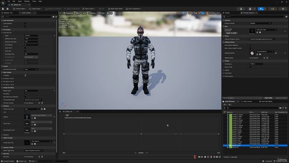Click the Asset Details gear options icon
The image size is (289, 163).
(56, 17)
